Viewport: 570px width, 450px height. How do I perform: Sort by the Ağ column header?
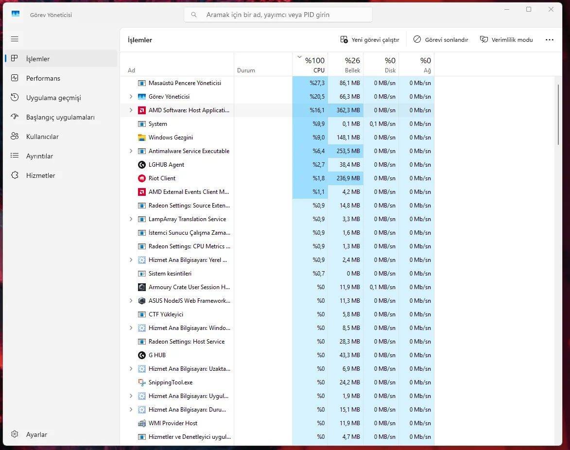tap(416, 64)
